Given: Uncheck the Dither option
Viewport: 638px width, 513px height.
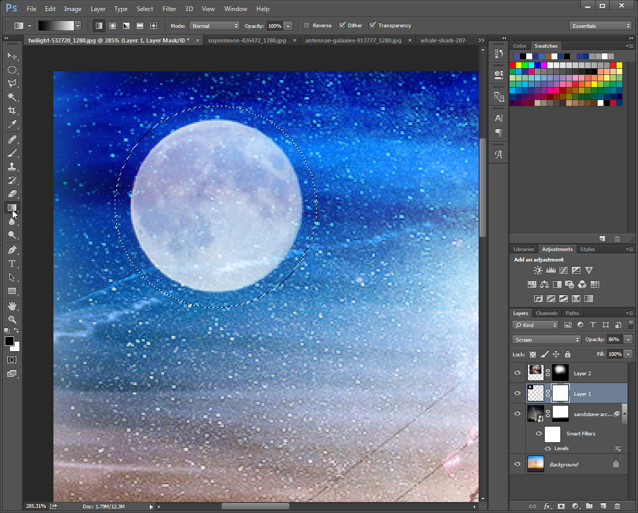Looking at the screenshot, I should 342,26.
